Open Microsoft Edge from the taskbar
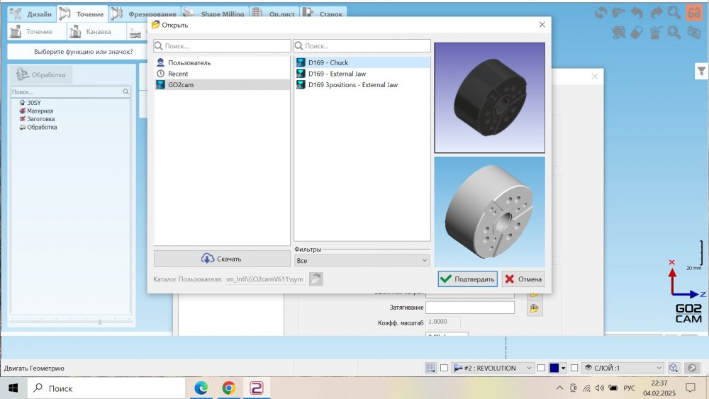 (x=201, y=388)
